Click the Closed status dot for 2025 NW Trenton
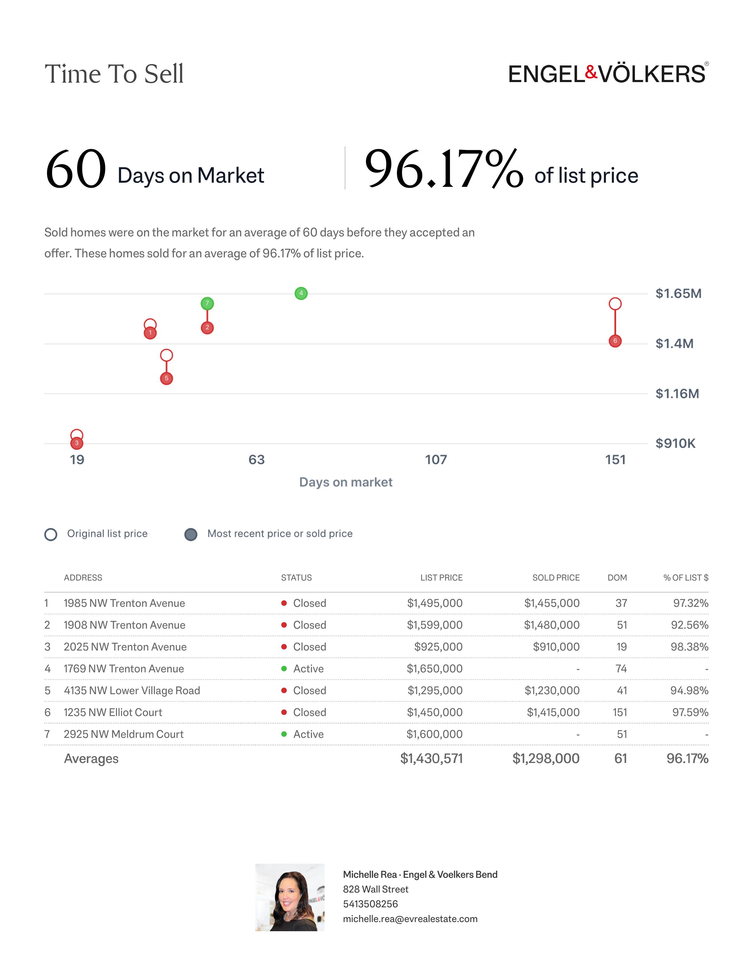This screenshot has height=974, width=753. click(x=284, y=647)
